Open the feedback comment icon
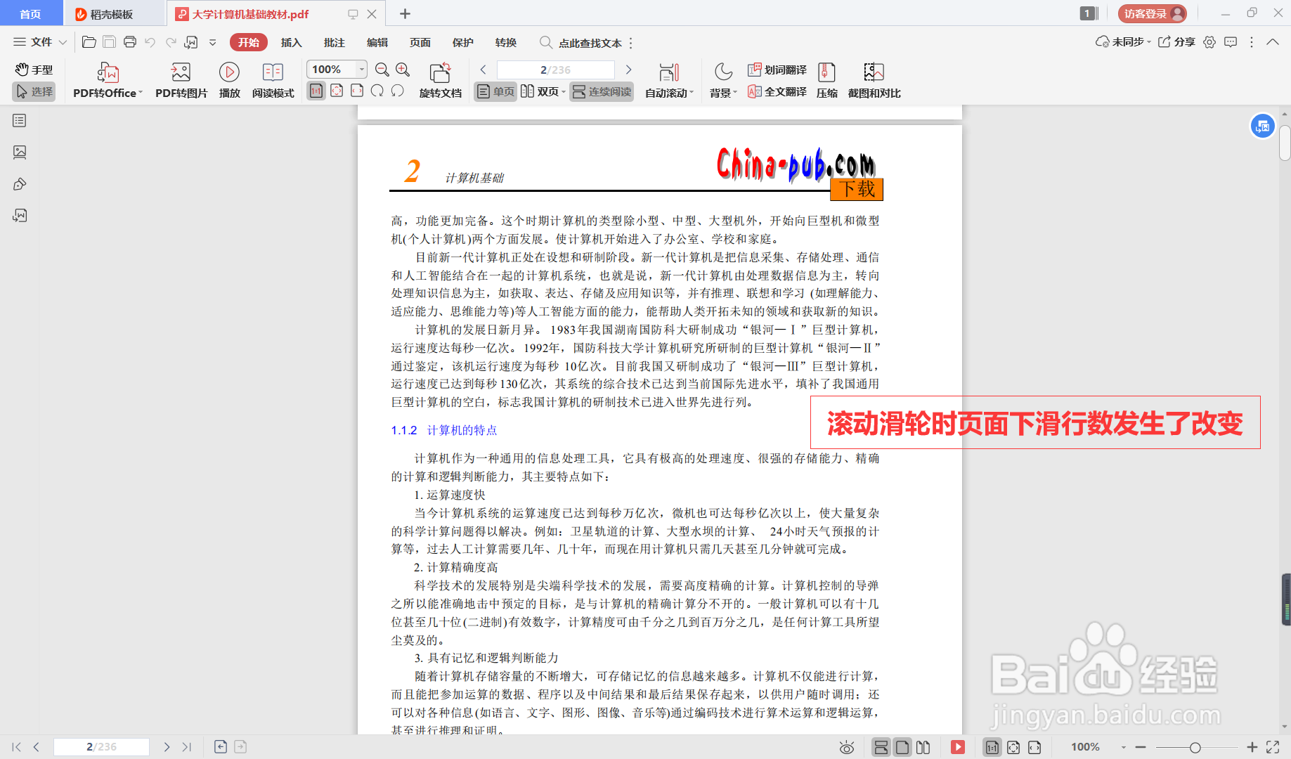The height and width of the screenshot is (759, 1291). point(1231,42)
